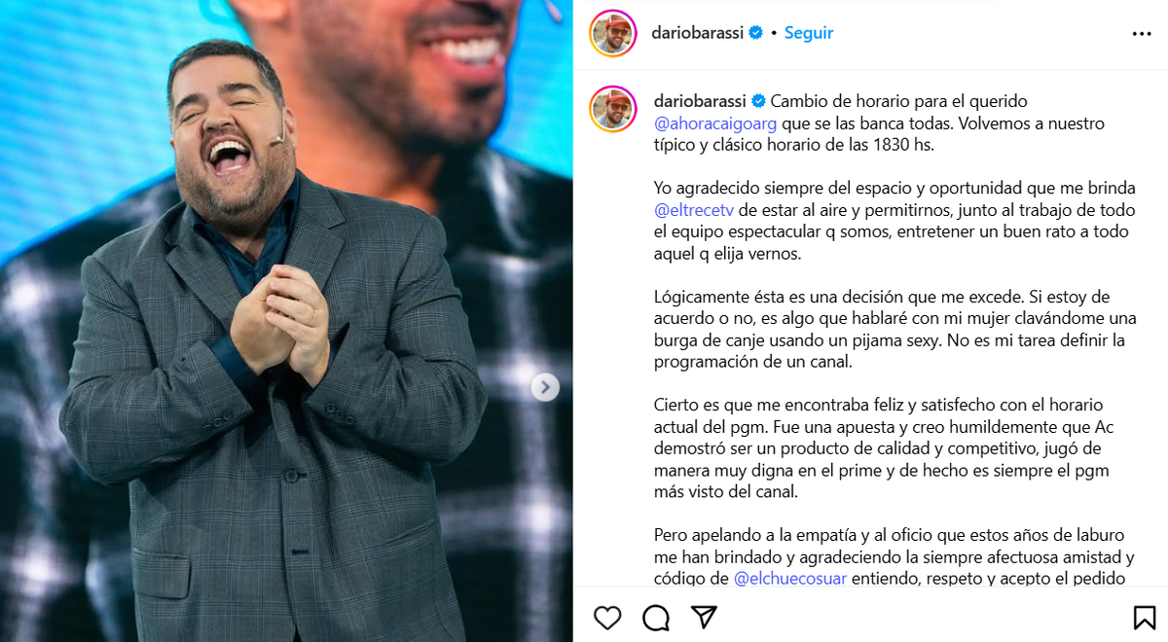The width and height of the screenshot is (1168, 642).
Task: Click the paragraph starting with Cierto es
Action: (x=881, y=448)
